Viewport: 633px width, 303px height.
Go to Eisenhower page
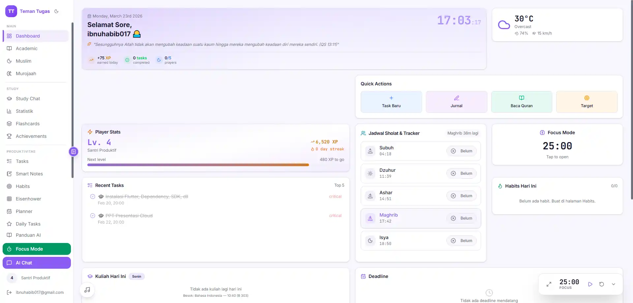pos(28,199)
